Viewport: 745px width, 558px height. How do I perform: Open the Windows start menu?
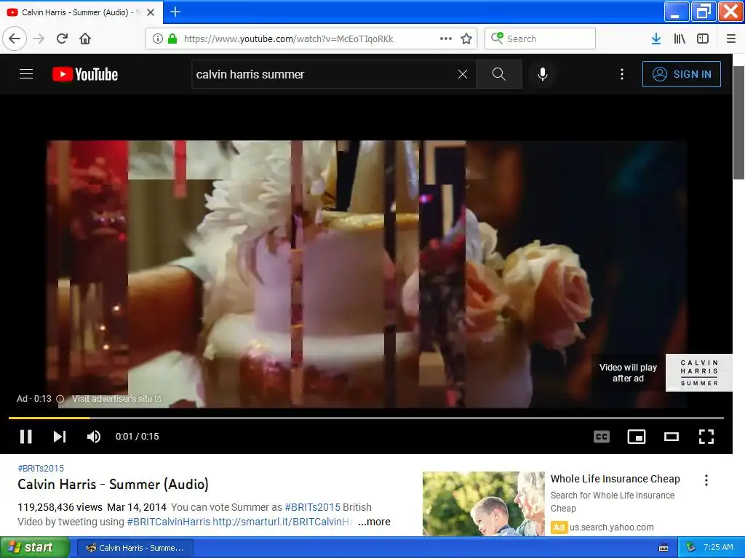[33, 548]
